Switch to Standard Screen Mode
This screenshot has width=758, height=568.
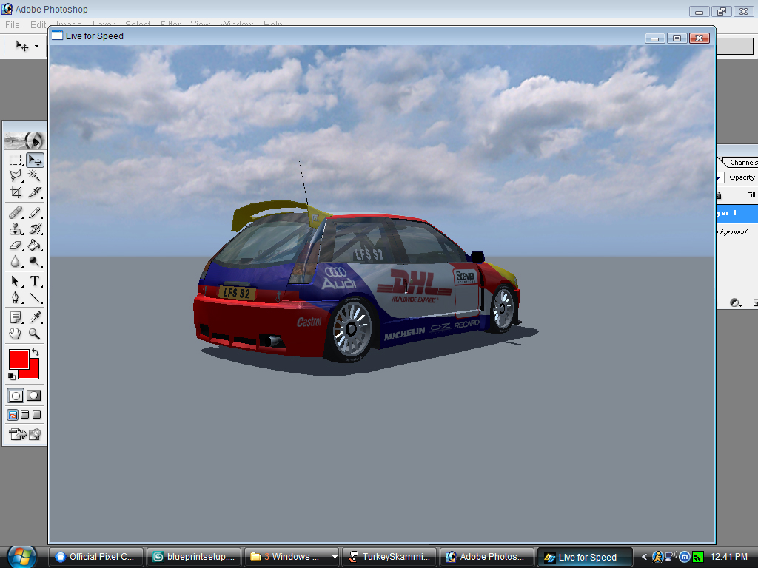[13, 415]
